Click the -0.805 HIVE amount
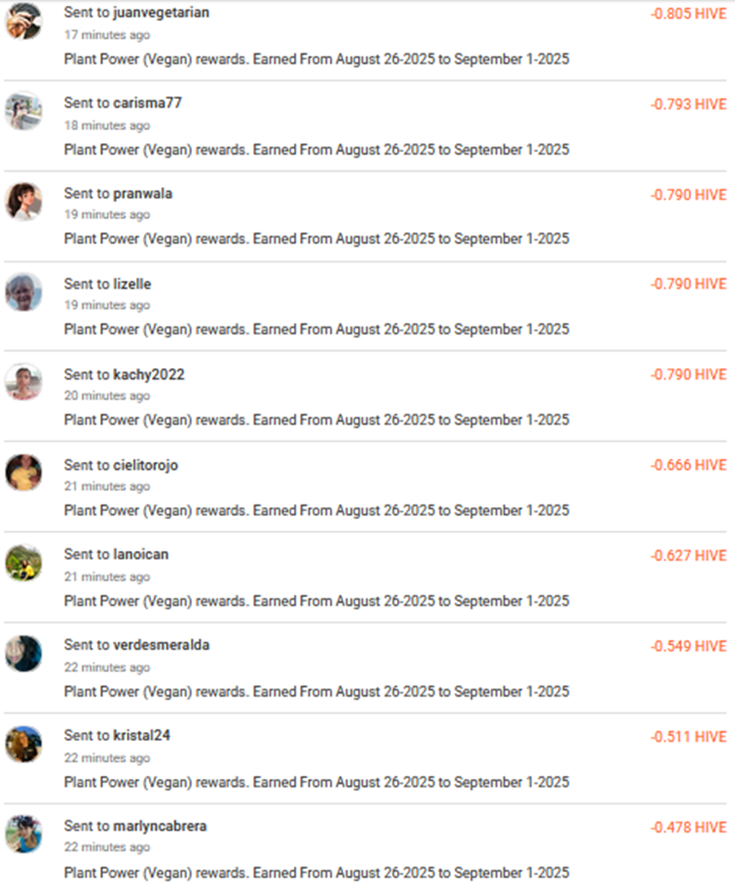 coord(688,14)
